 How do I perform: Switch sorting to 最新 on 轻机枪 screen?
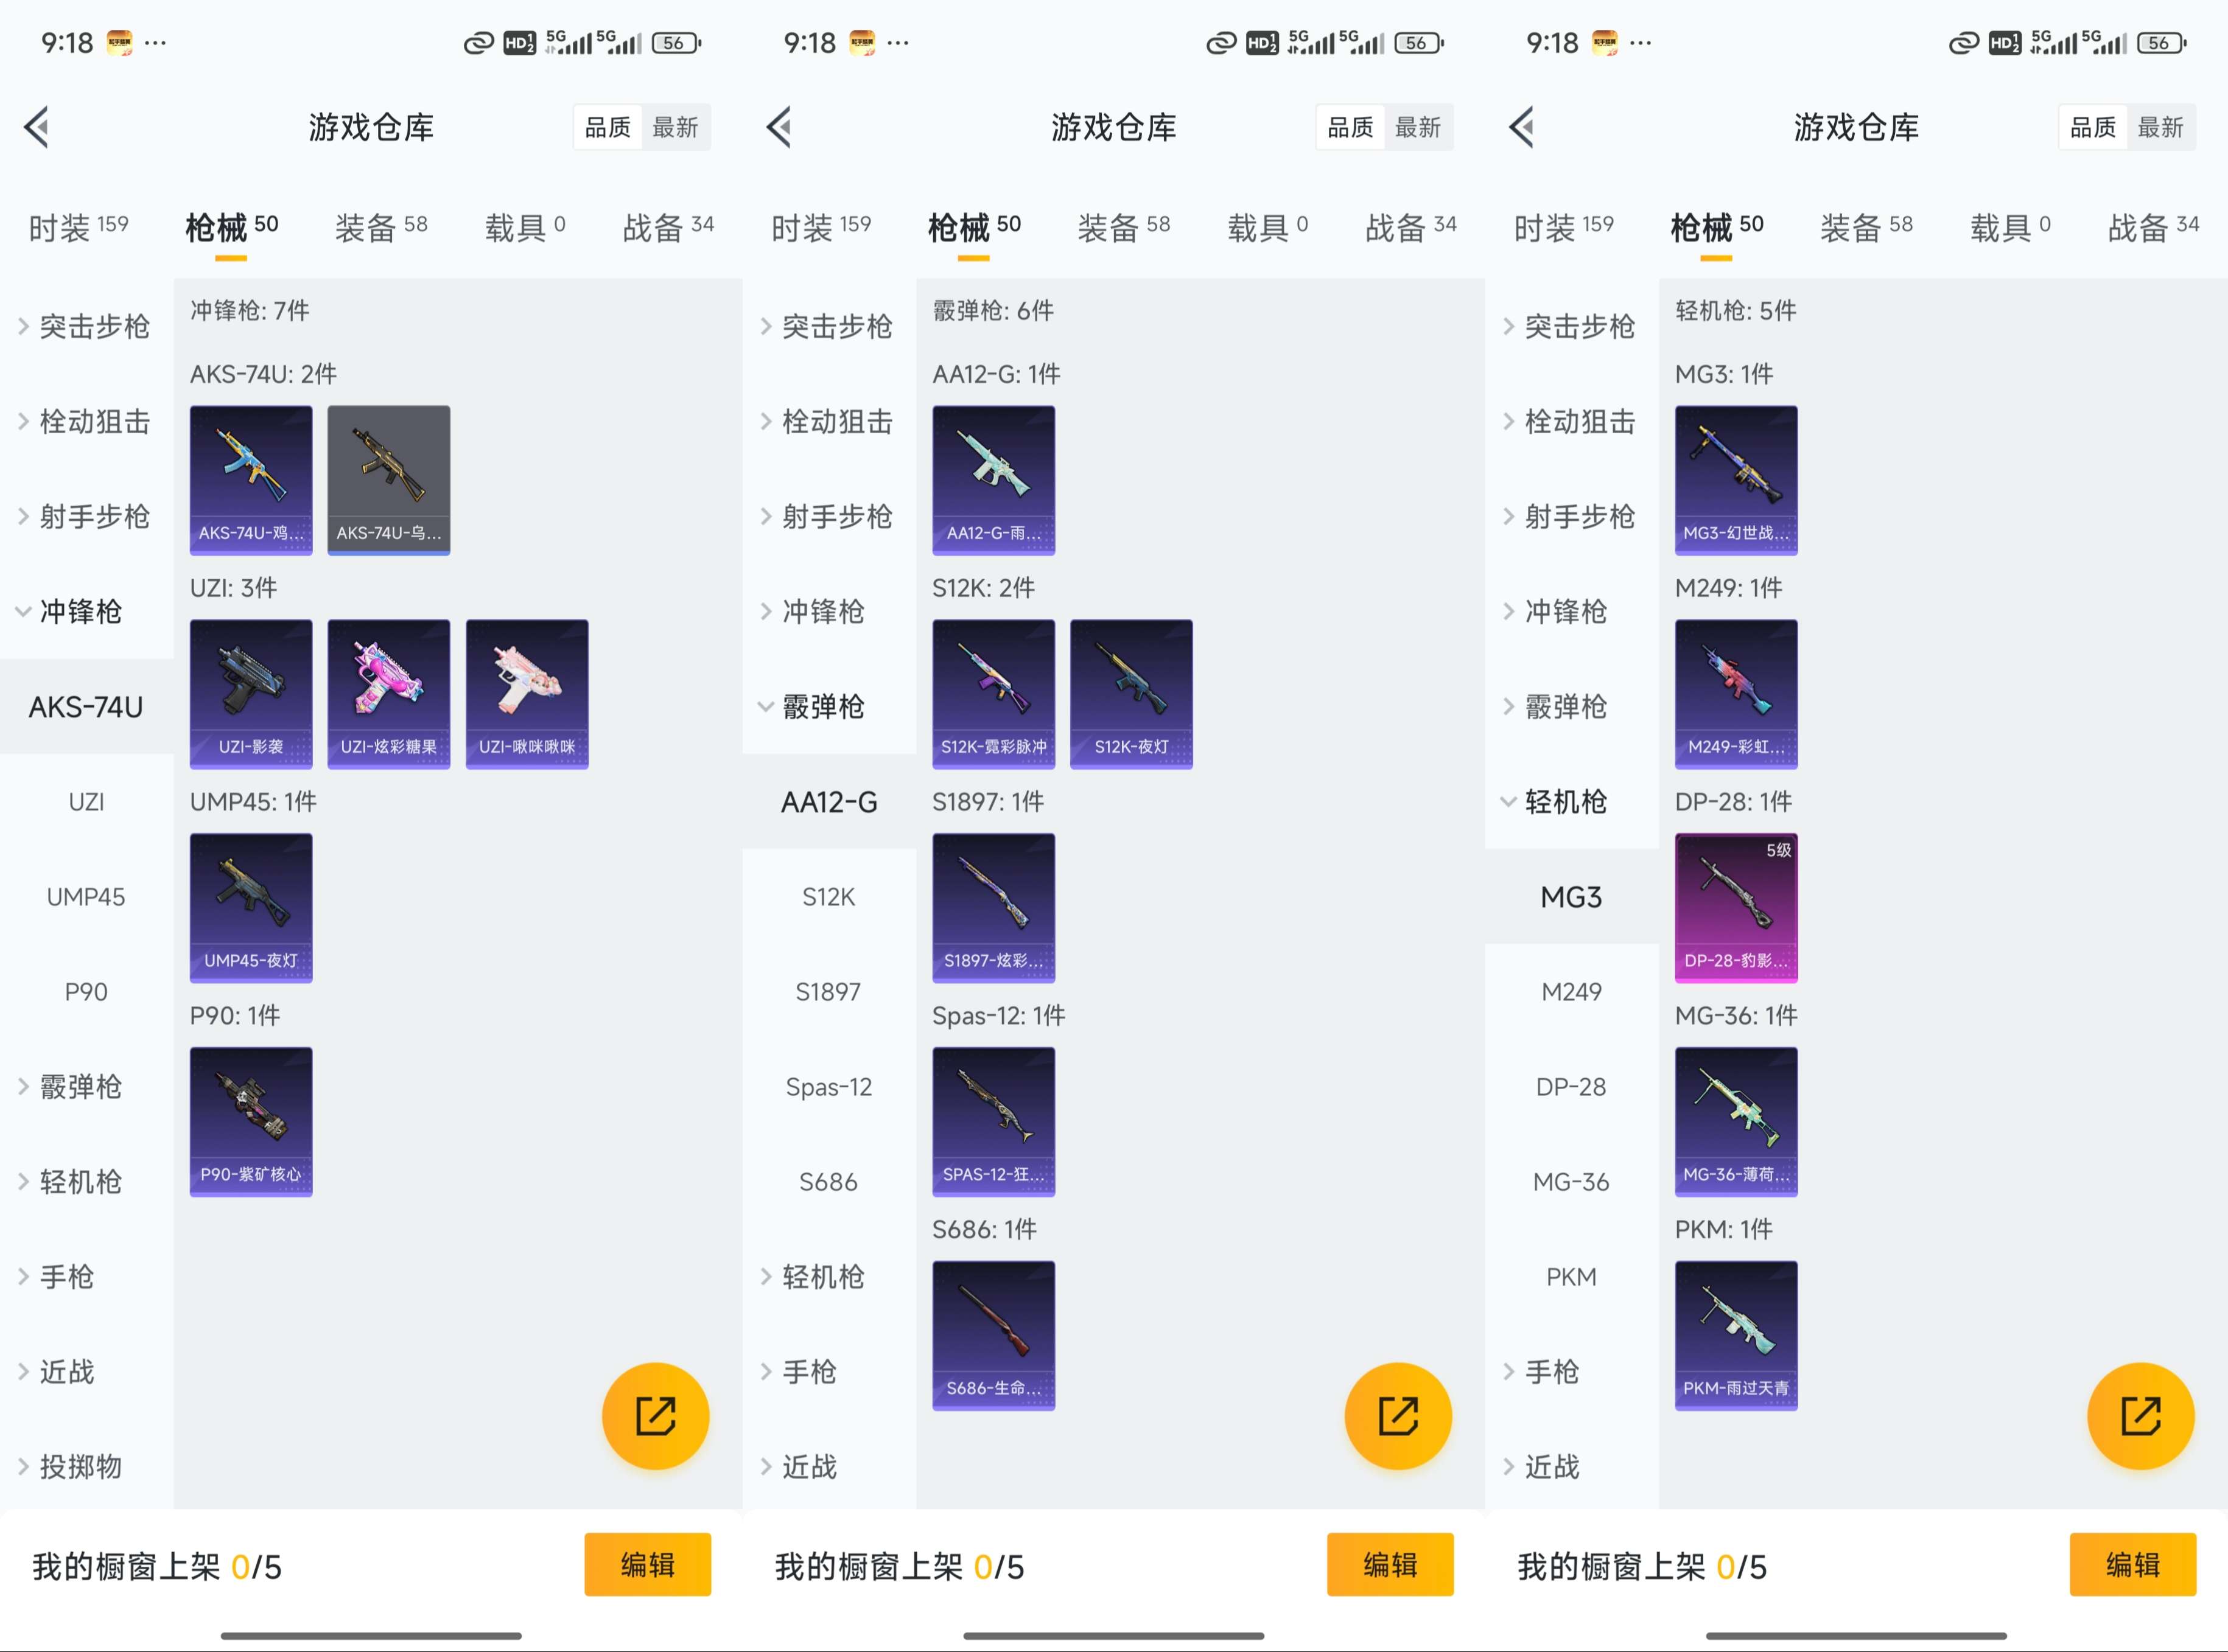[x=2160, y=127]
